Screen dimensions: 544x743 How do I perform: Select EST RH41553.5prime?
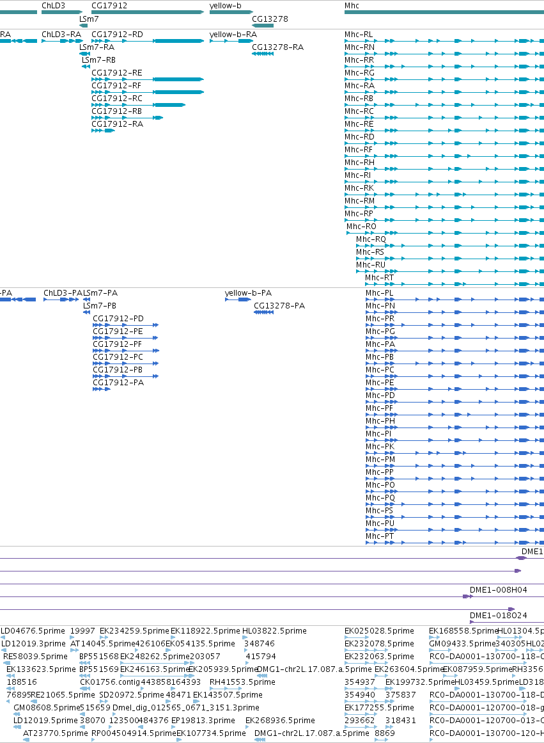pyautogui.click(x=242, y=682)
